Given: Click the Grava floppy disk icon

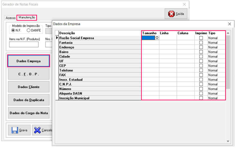Looking at the screenshot, I should (15, 130).
